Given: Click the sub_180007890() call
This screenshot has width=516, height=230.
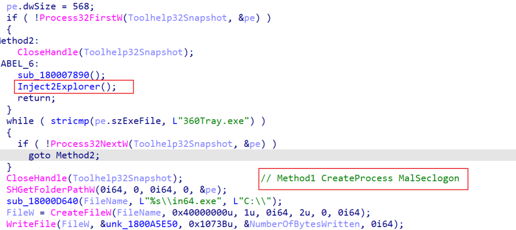Looking at the screenshot, I should click(x=61, y=75).
